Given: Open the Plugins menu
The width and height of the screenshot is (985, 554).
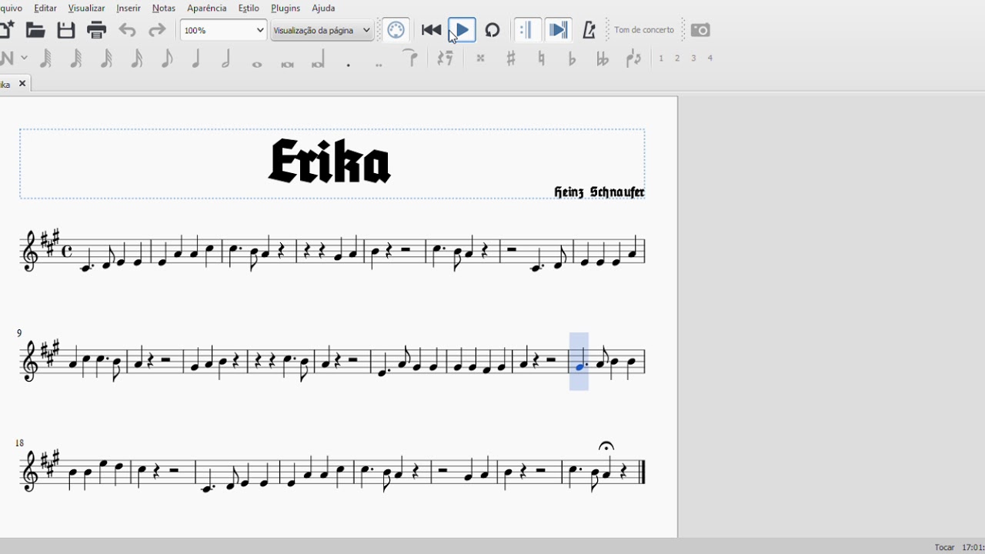Looking at the screenshot, I should [285, 8].
